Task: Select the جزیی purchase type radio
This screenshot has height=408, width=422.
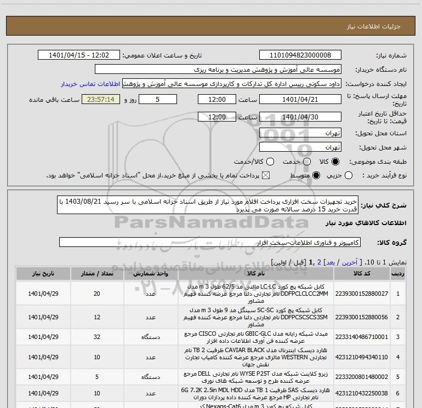Action: [x=349, y=176]
